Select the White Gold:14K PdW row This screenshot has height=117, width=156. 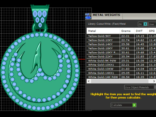(121, 77)
